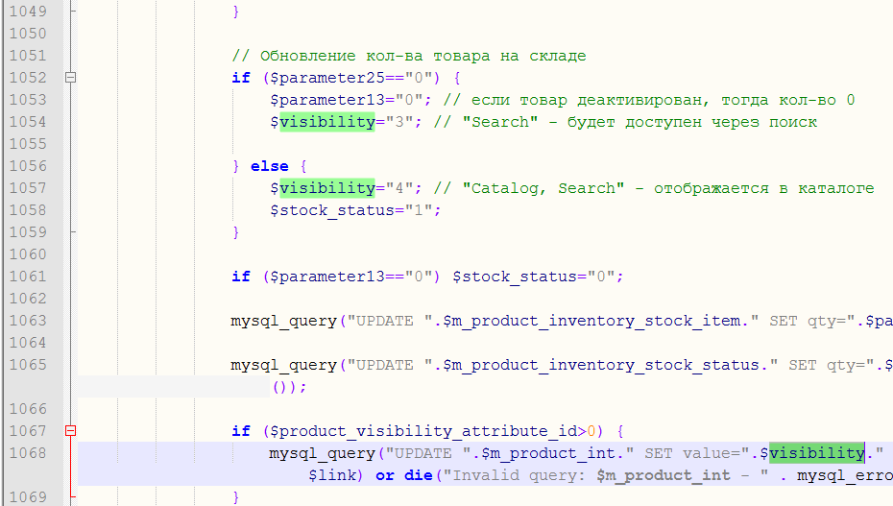Collapse the red fold marker at line 1067
This screenshot has width=893, height=506.
(71, 431)
